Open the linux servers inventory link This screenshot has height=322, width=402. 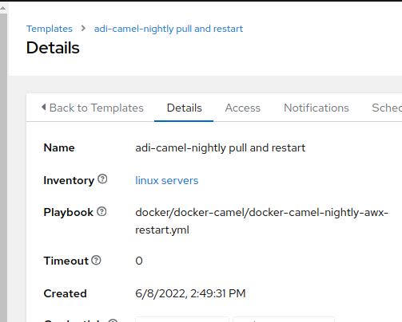click(167, 181)
